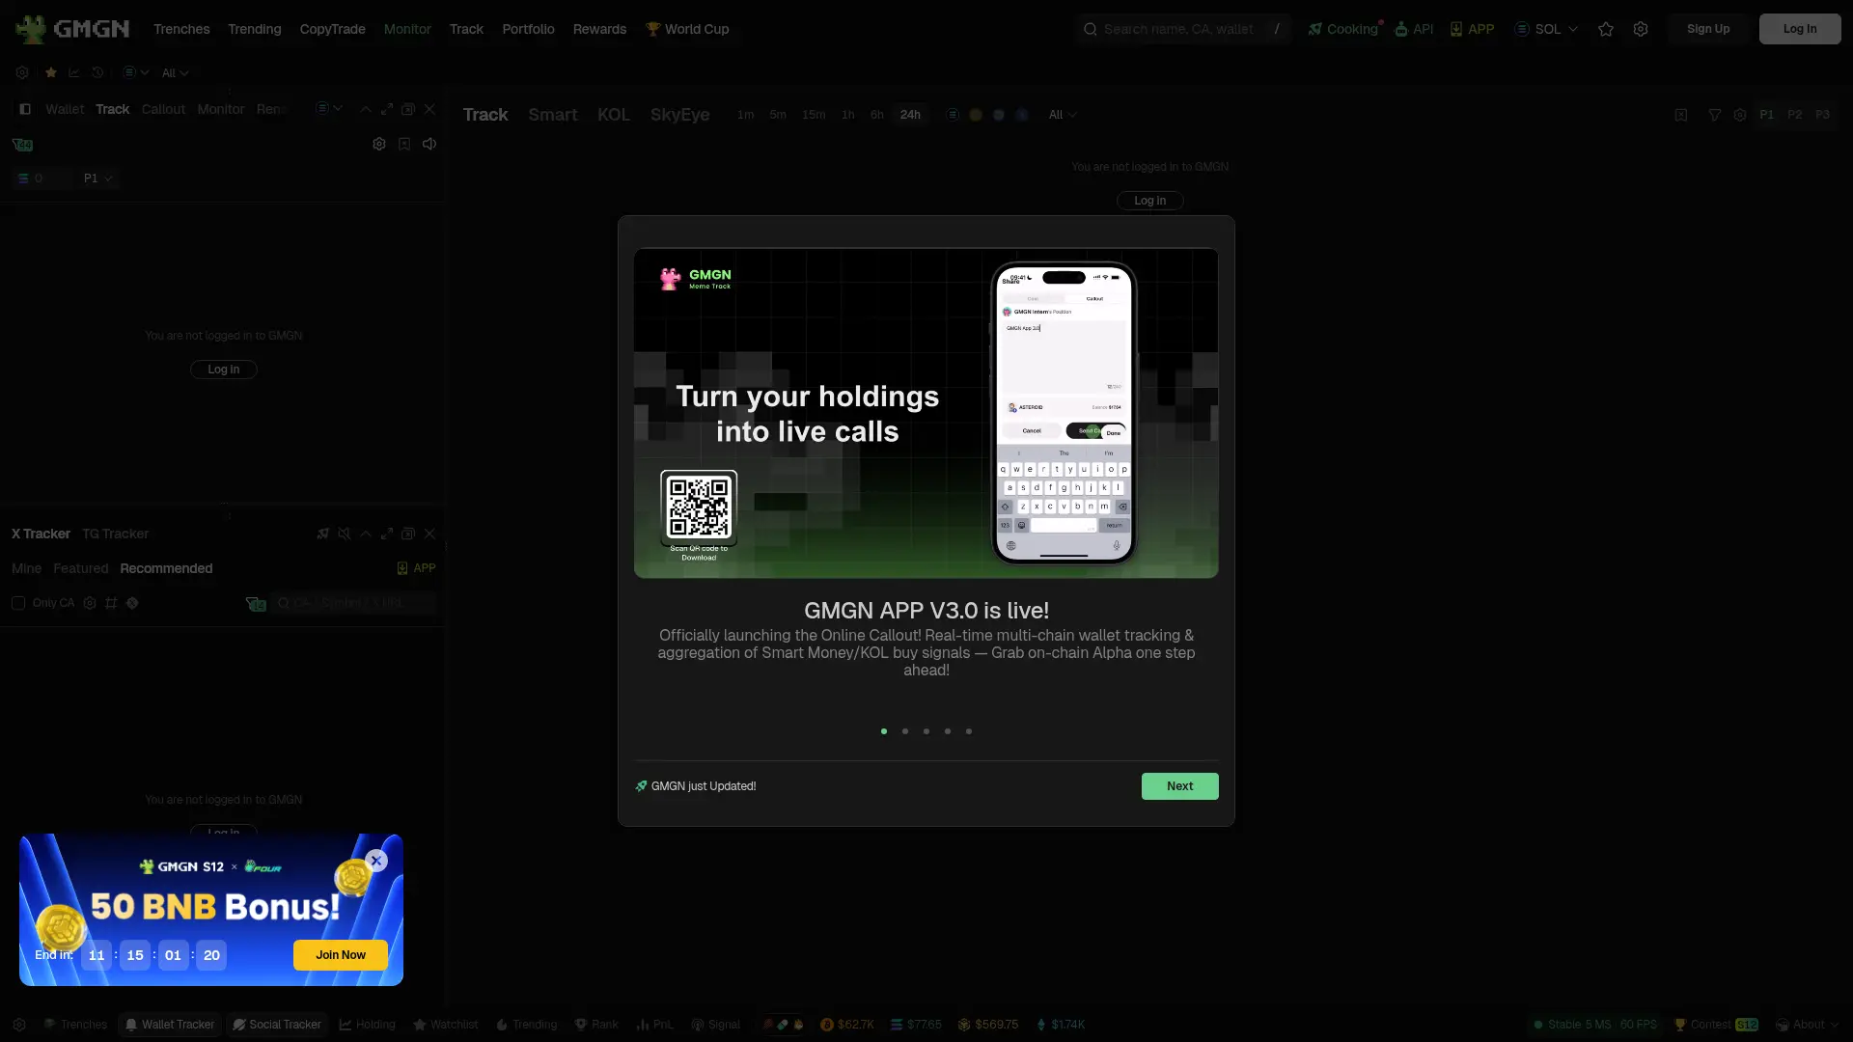This screenshot has height=1042, width=1853.
Task: Click the sound icon in Track panel
Action: click(x=429, y=144)
